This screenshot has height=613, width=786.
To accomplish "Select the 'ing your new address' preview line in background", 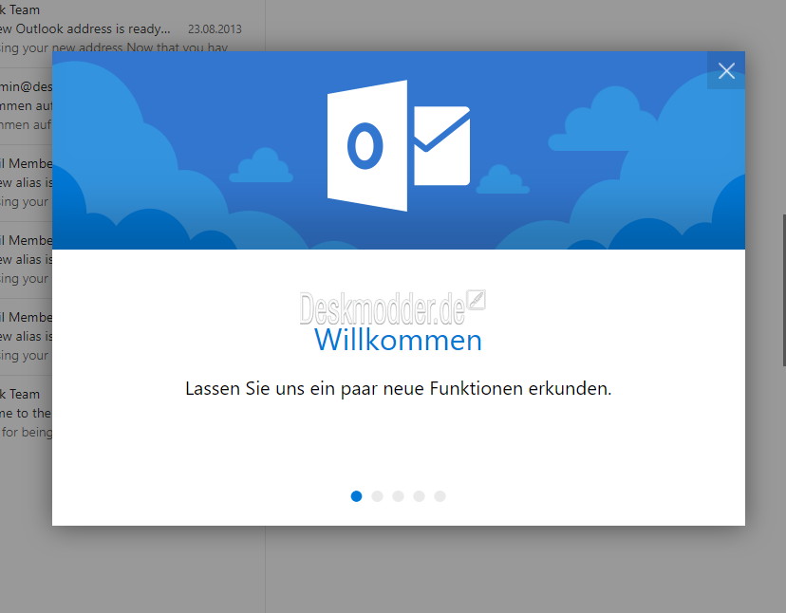I will pyautogui.click(x=114, y=47).
